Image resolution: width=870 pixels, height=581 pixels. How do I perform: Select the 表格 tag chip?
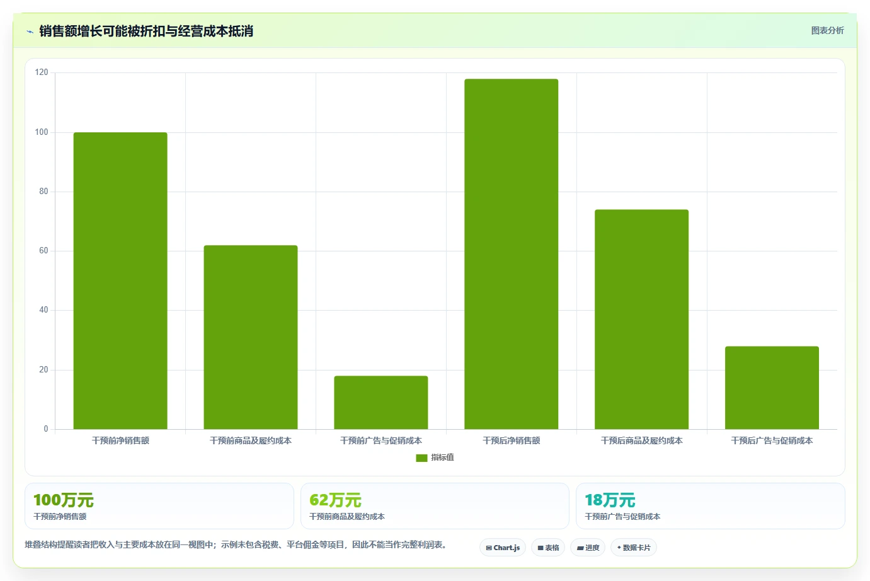click(x=548, y=548)
